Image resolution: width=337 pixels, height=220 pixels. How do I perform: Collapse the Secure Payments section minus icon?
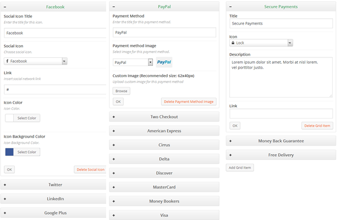point(230,7)
